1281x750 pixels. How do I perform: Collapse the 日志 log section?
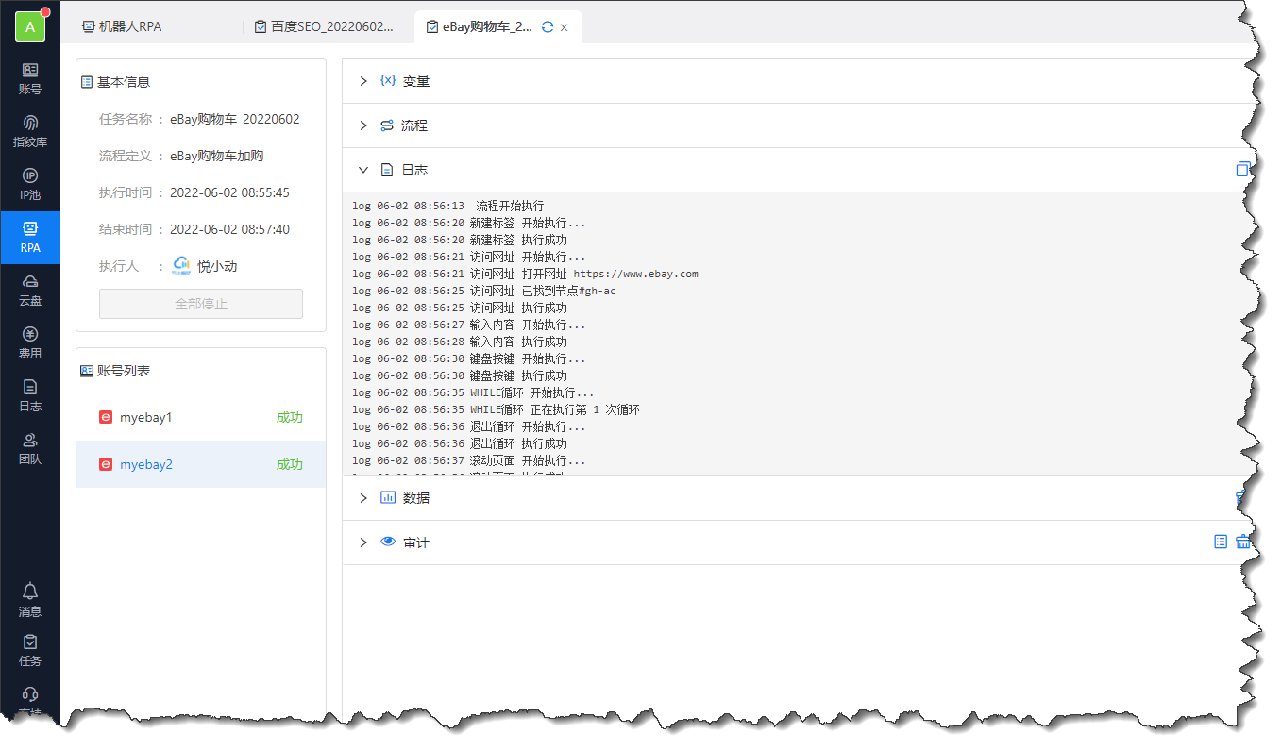pos(363,170)
